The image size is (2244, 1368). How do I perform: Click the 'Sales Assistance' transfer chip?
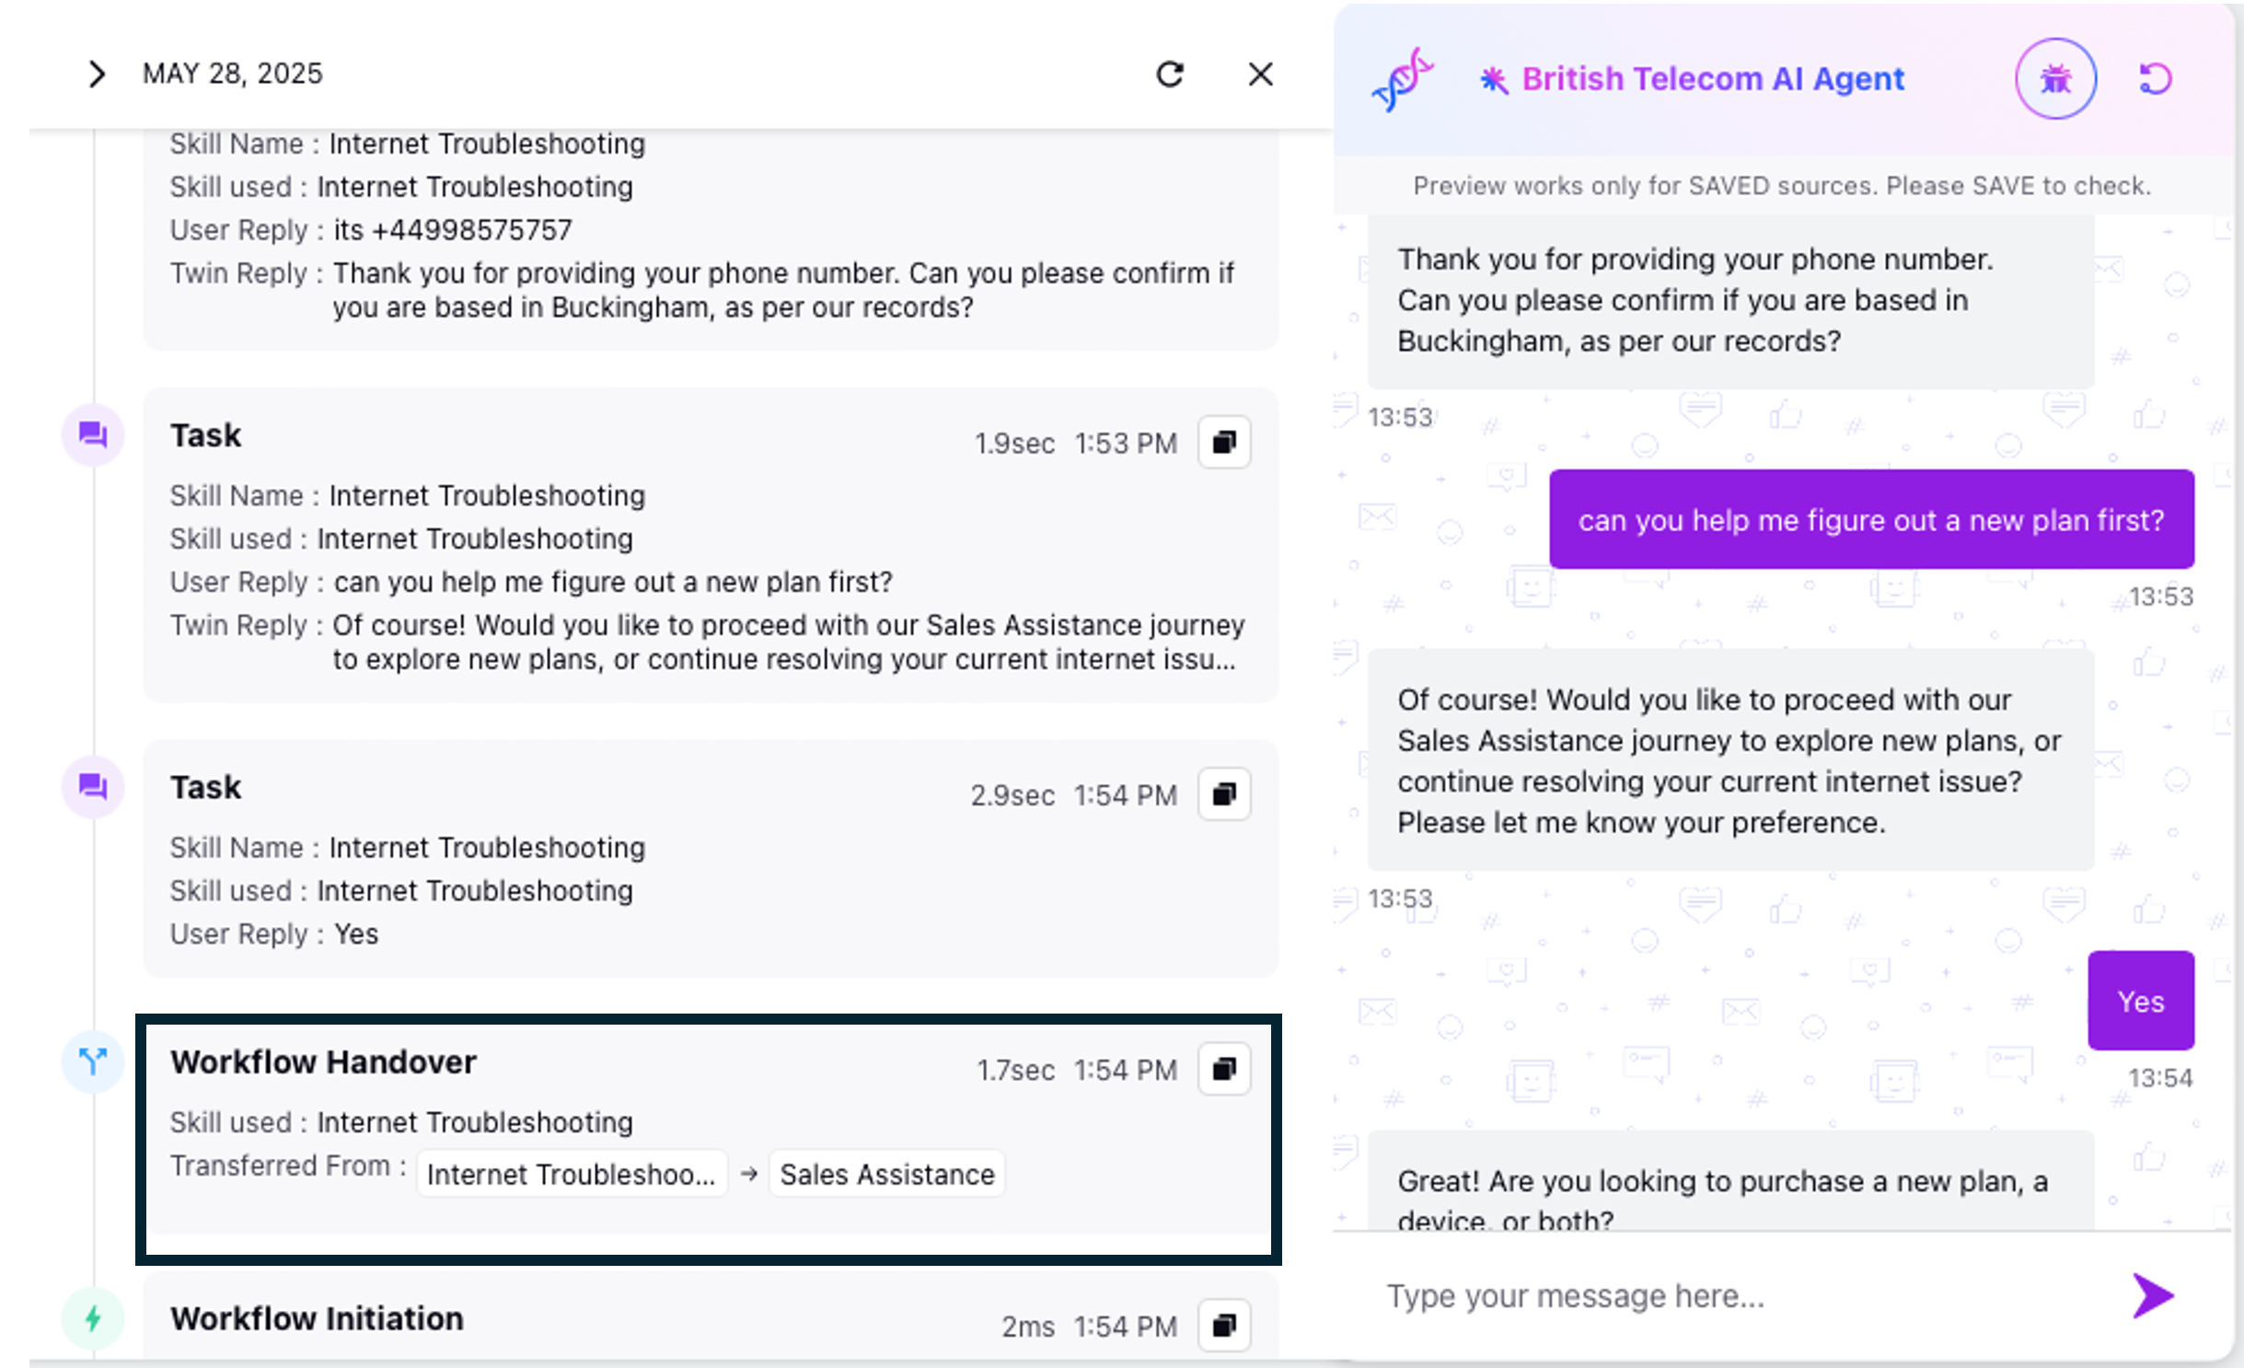887,1174
